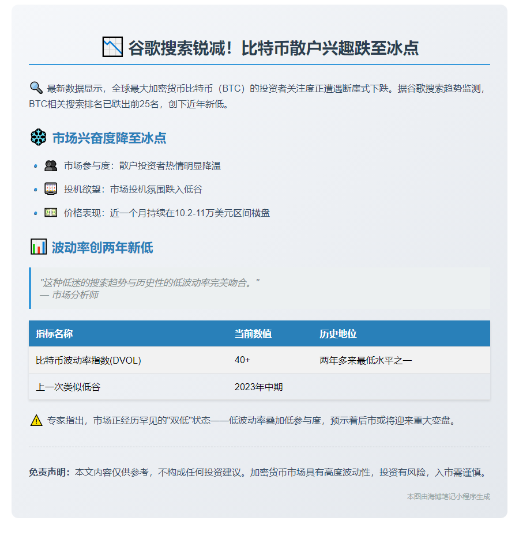This screenshot has width=519, height=536.
Task: Select the 当前数值 column header
Action: 253,333
